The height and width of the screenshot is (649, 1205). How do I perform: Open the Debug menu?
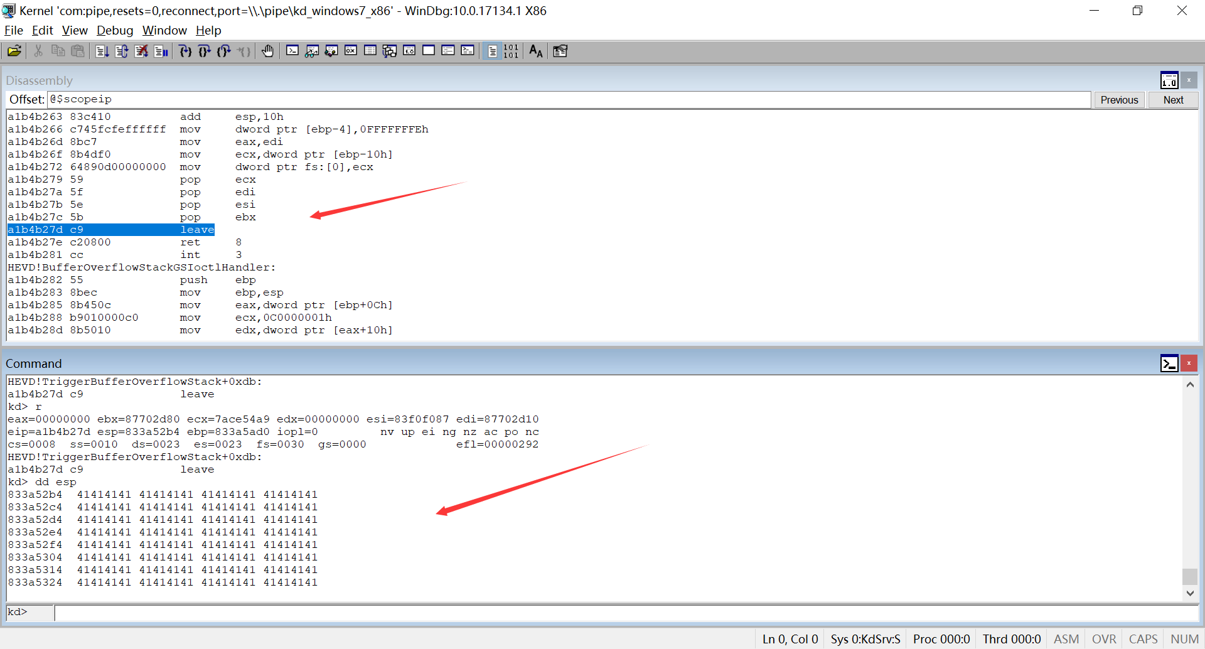point(115,30)
